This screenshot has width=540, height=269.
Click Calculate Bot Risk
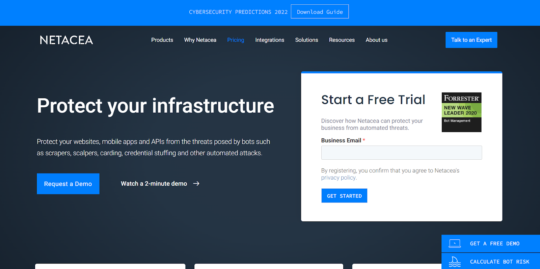491,262
